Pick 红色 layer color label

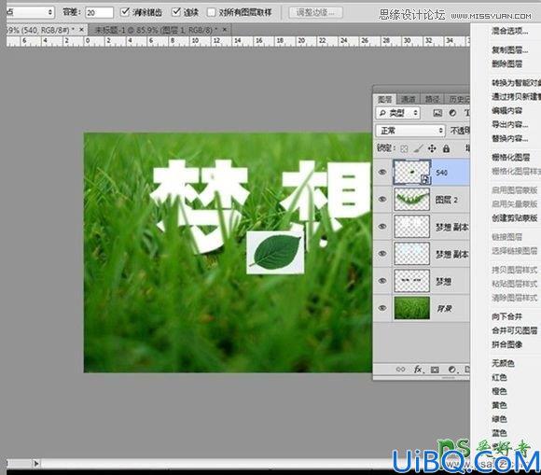click(500, 377)
